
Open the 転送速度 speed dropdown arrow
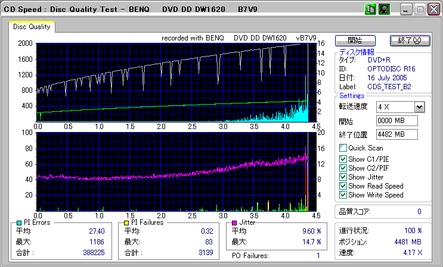(419, 106)
